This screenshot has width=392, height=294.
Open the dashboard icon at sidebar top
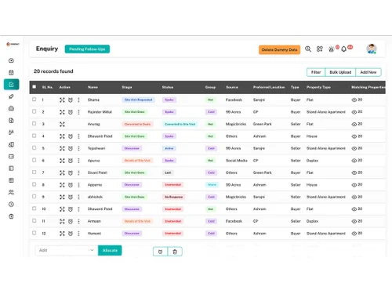tap(11, 60)
